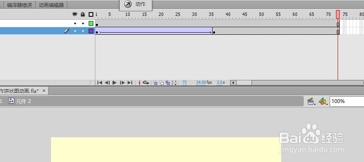Step back one frame
This screenshot has height=162, width=364.
coord(107,82)
